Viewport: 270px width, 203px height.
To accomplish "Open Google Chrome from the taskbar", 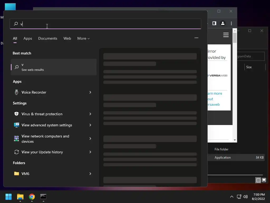I will pos(32,197).
